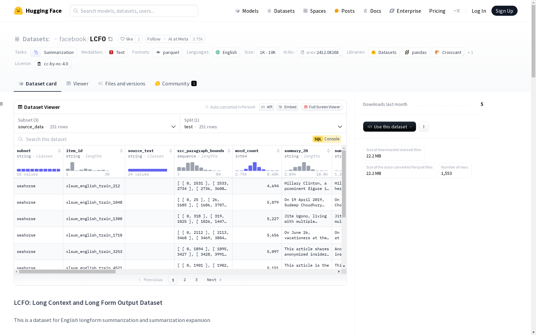This screenshot has height=335, width=536.
Task: Click the parquet format tag
Action: pos(167,52)
